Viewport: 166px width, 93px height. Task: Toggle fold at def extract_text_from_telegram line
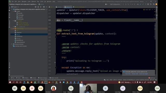(56, 34)
